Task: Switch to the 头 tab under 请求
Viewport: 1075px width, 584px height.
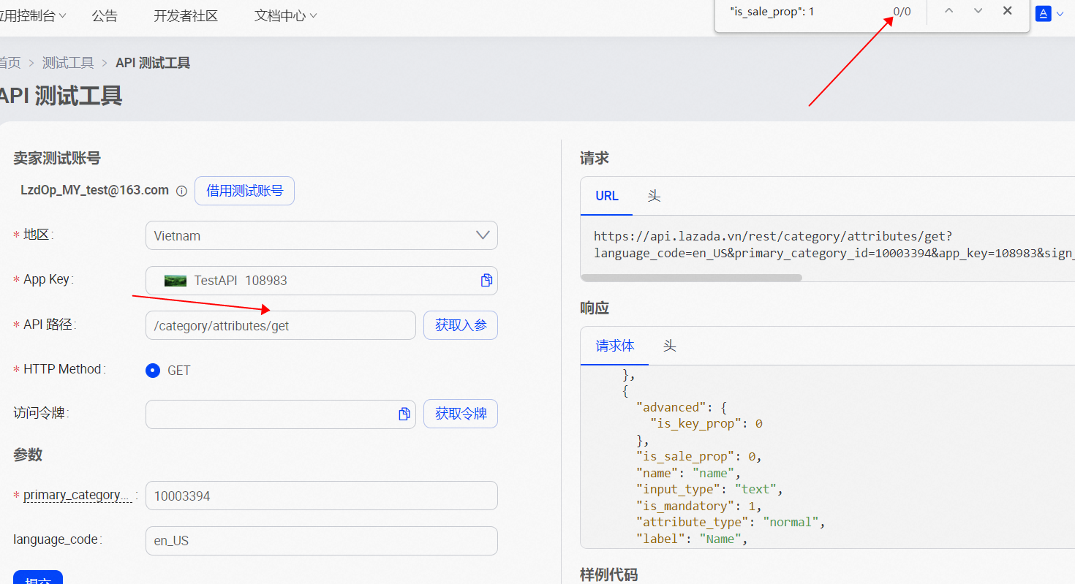Action: pos(654,196)
